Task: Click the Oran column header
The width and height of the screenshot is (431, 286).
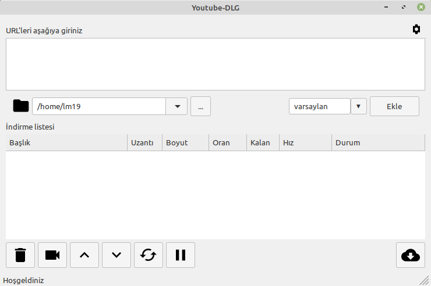Action: tap(228, 143)
